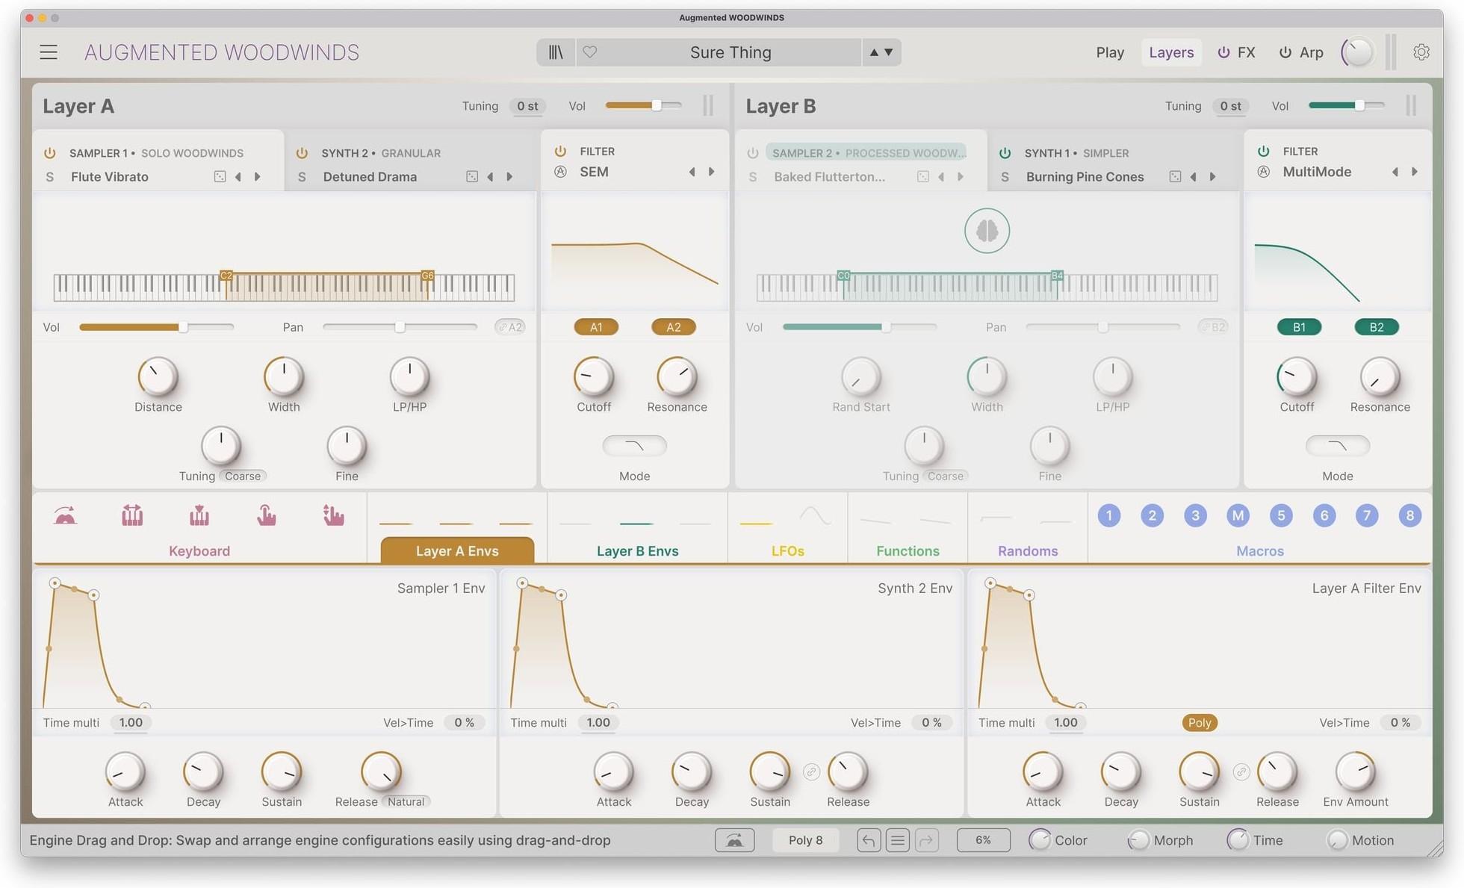The image size is (1464, 888).
Task: Click the keyboard icon button in status bar
Action: point(734,840)
